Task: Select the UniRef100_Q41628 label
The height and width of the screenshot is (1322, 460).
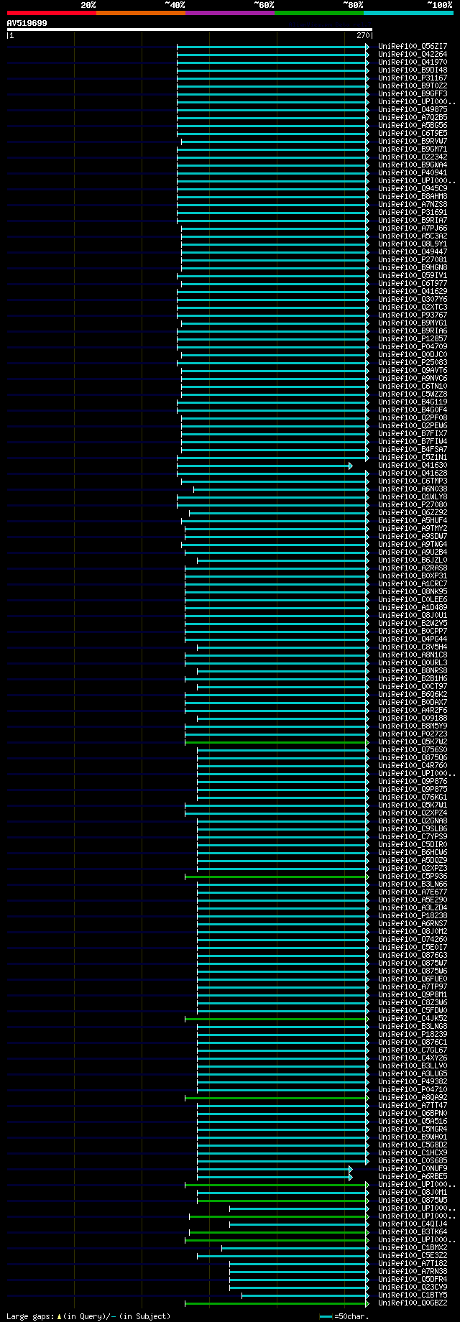Action: point(413,473)
